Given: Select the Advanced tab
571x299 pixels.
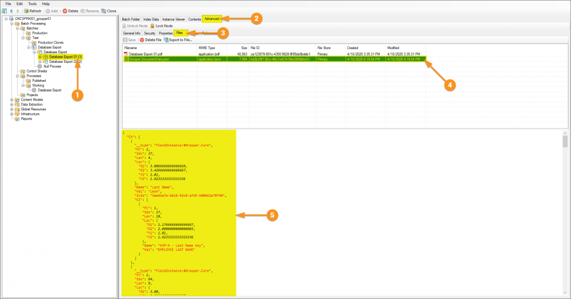Looking at the screenshot, I should tap(212, 19).
